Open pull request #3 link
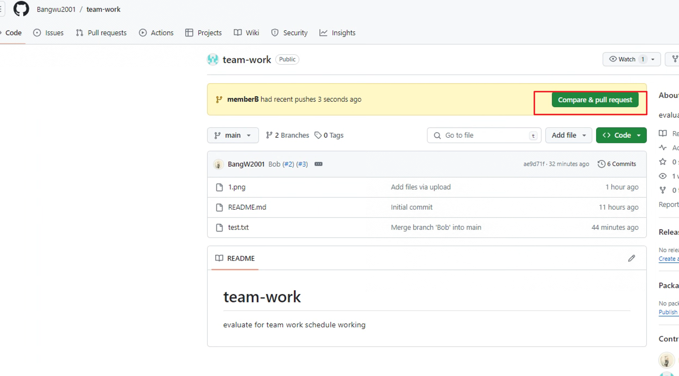Image resolution: width=679 pixels, height=376 pixels. coord(302,164)
